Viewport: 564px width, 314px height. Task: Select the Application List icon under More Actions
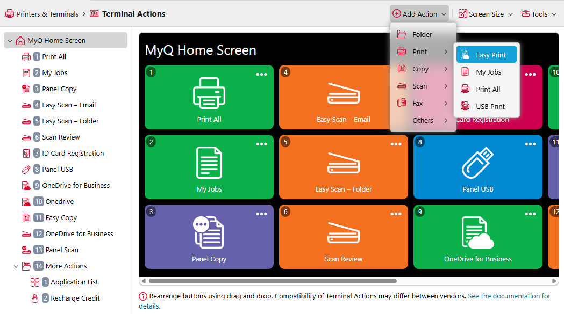coord(35,282)
